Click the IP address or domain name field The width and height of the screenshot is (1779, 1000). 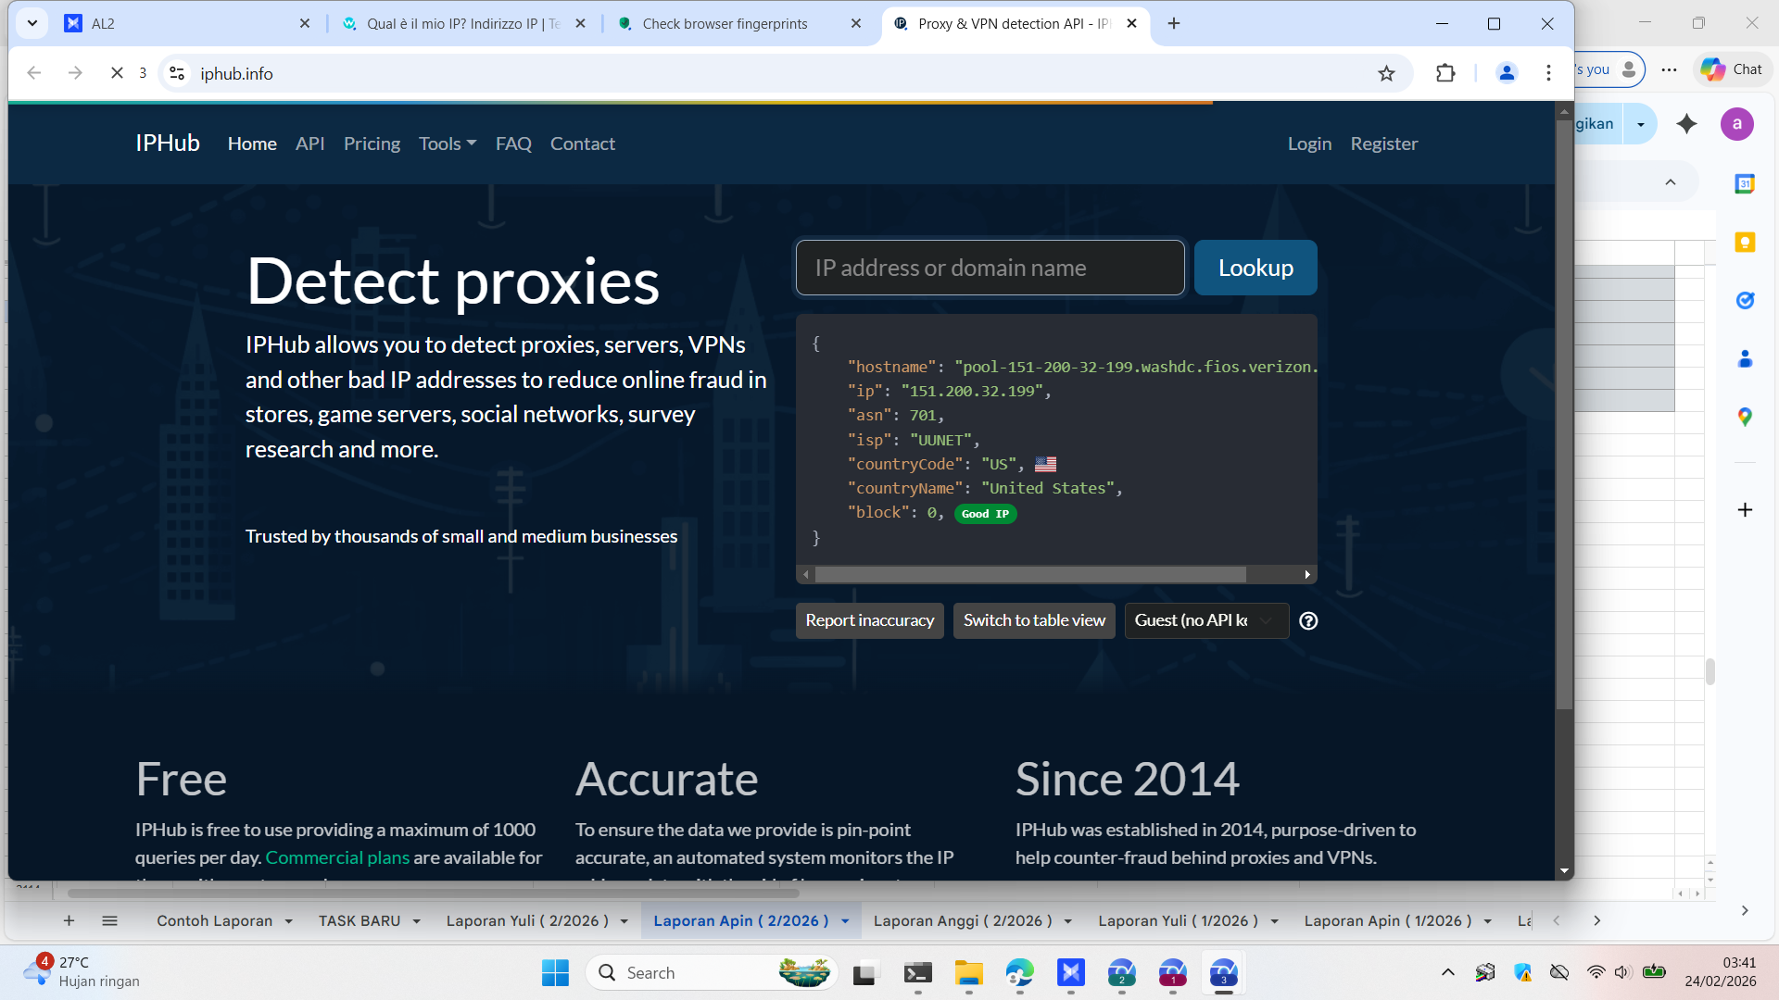pyautogui.click(x=990, y=269)
